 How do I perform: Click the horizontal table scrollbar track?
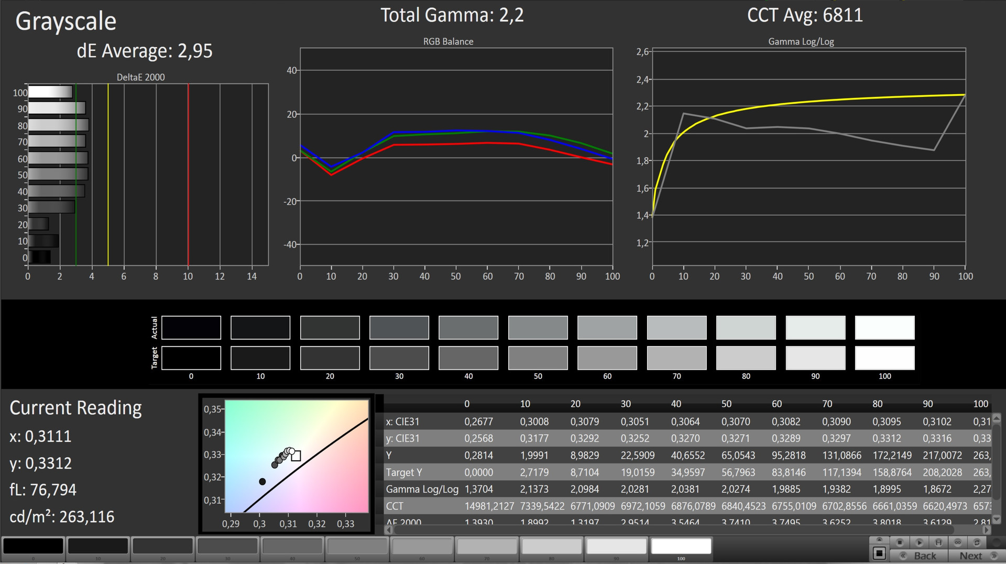687,530
